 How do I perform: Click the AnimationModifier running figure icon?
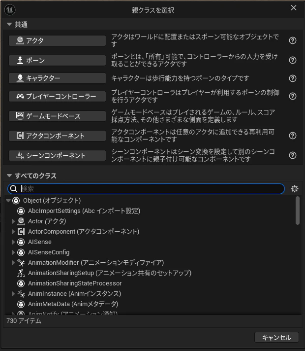[21, 263]
